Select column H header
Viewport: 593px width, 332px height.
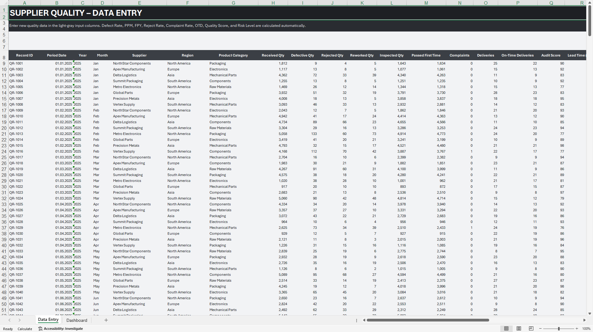pos(273,3)
